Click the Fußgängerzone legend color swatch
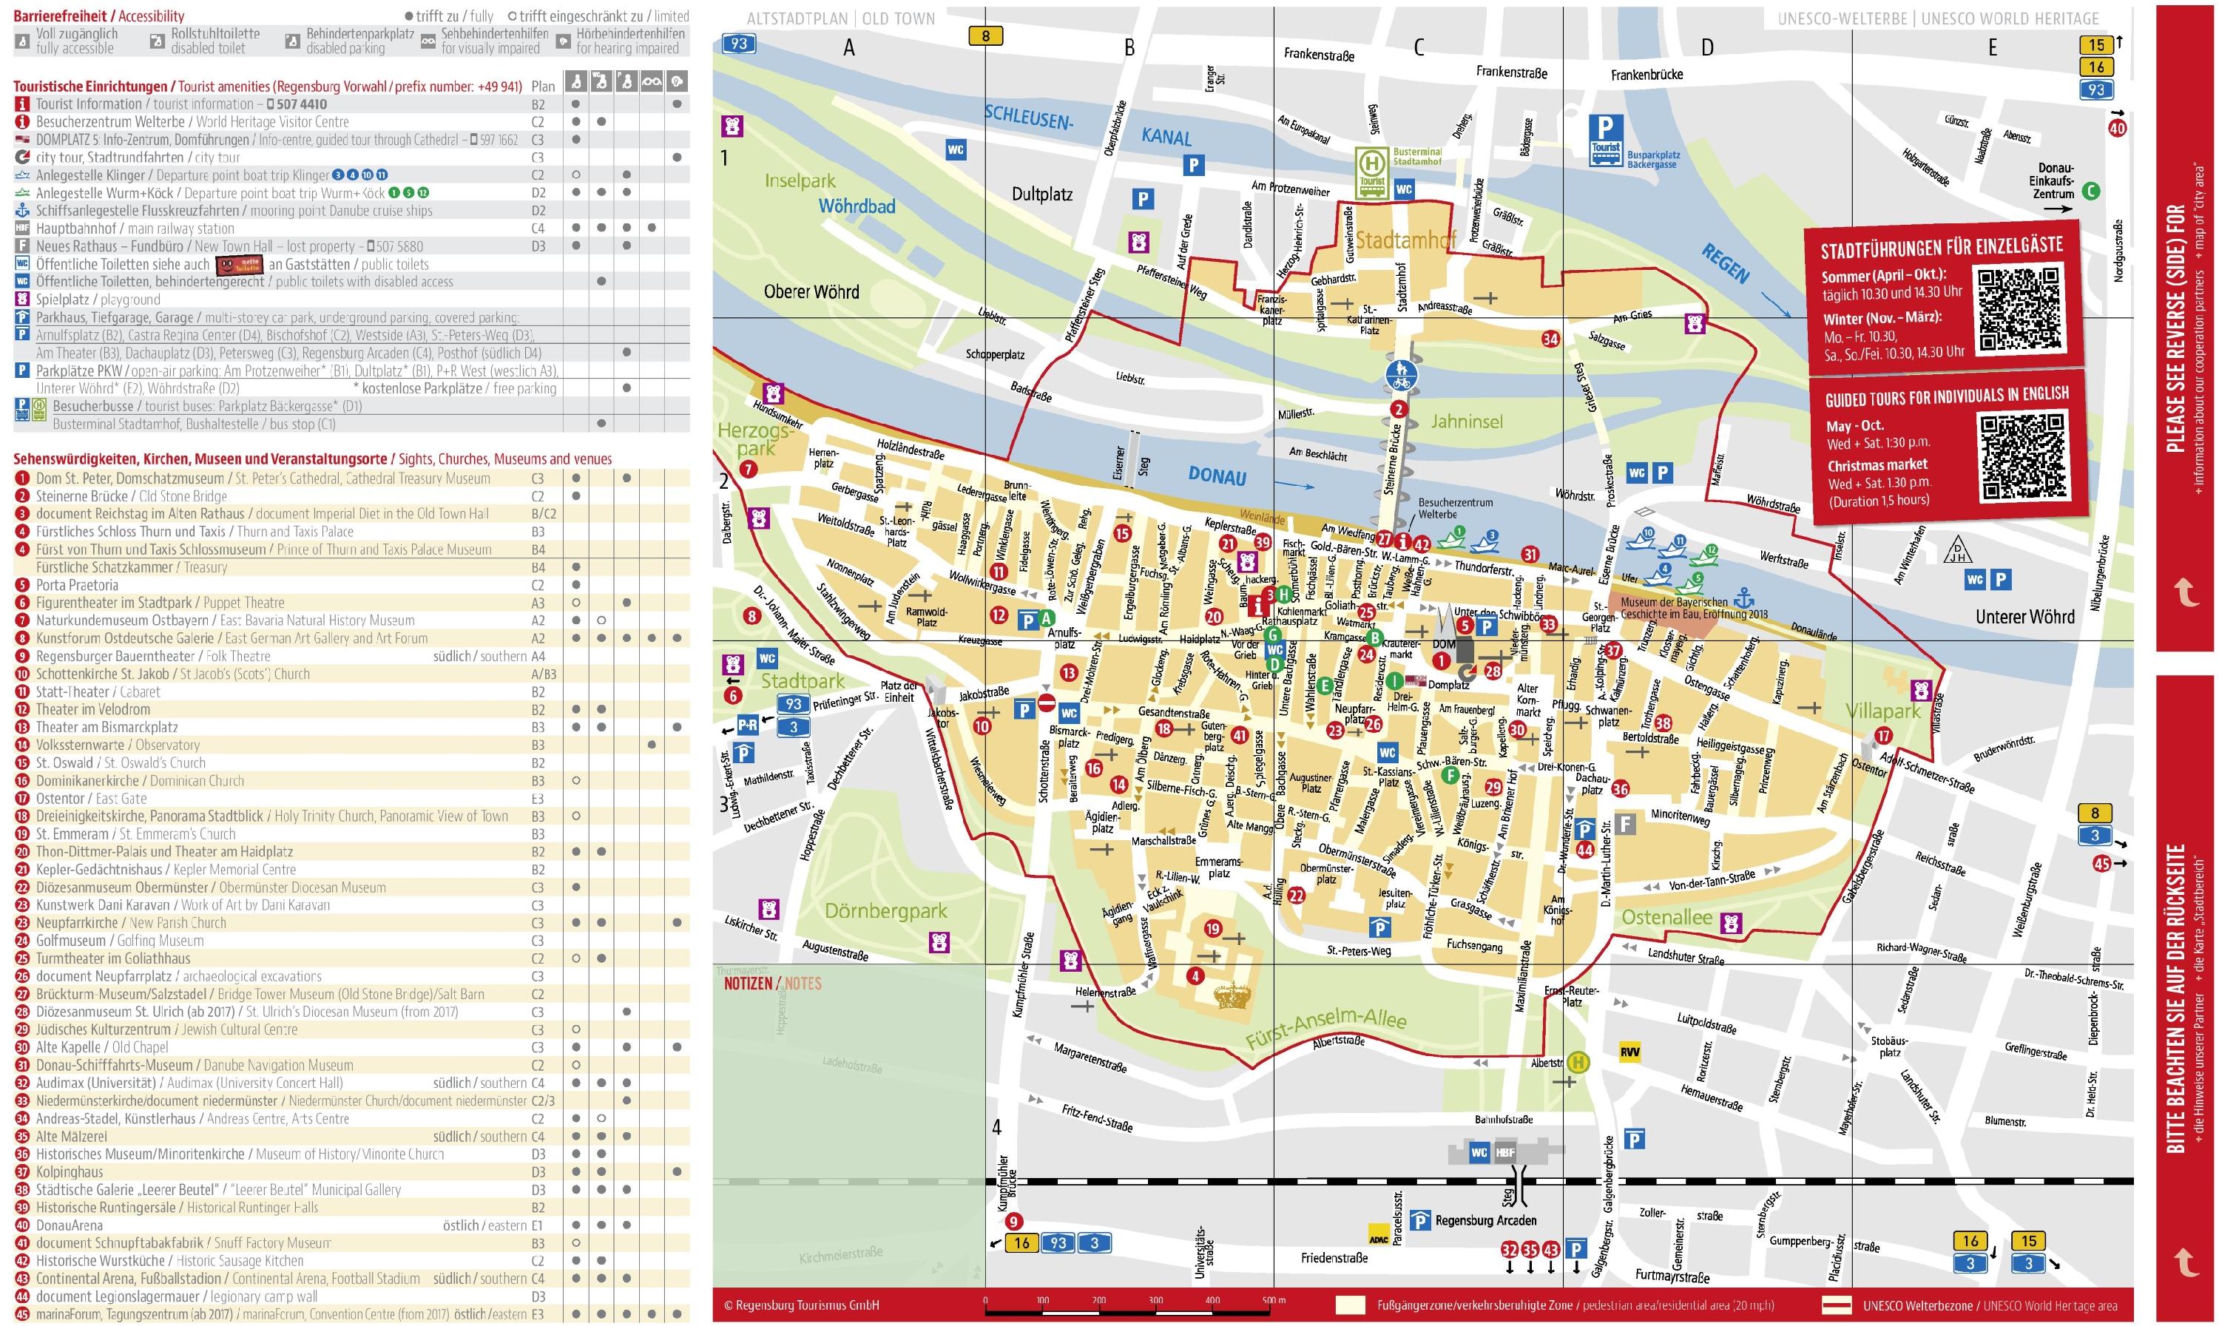2219x1326 pixels. click(x=1351, y=1305)
